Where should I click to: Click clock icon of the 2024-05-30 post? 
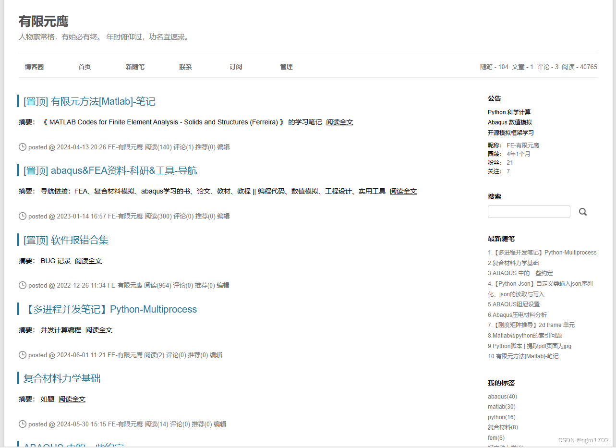(x=23, y=424)
